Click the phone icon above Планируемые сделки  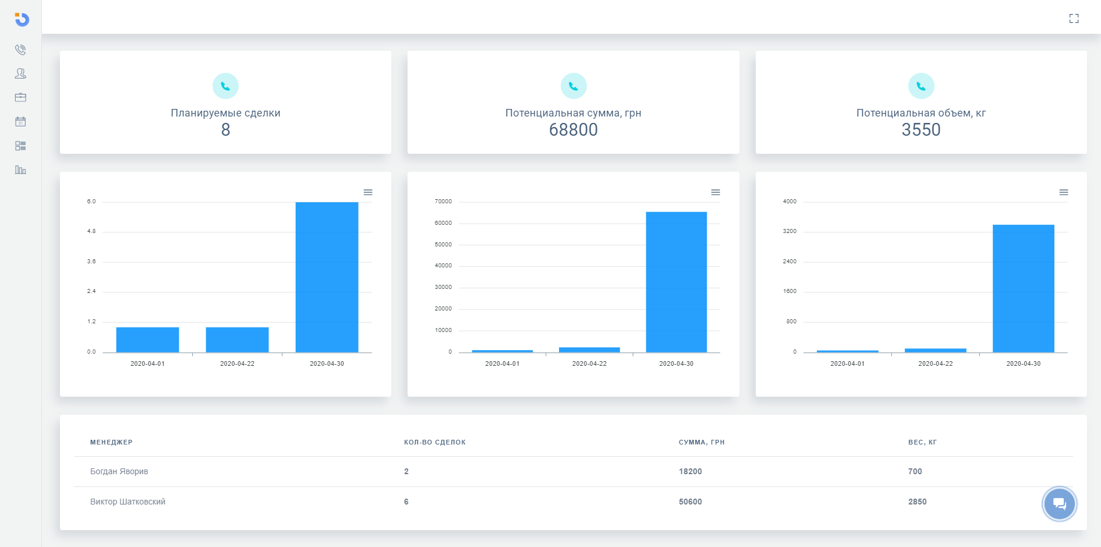click(225, 86)
